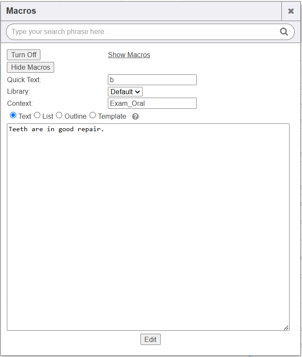Open the Library dropdown set to Default
Image resolution: width=302 pixels, height=357 pixels.
[x=125, y=92]
